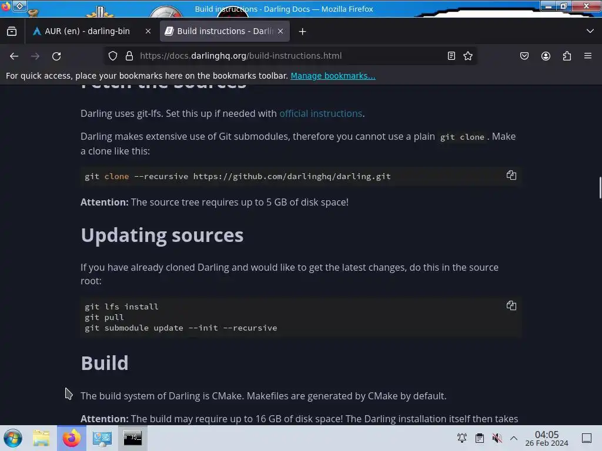Follow the official instructions link
Image resolution: width=602 pixels, height=451 pixels.
coord(320,113)
